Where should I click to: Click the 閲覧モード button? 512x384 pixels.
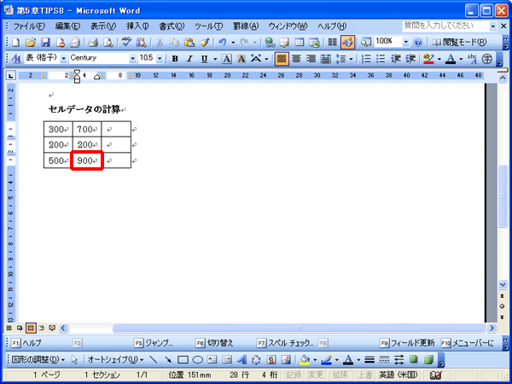coord(460,42)
